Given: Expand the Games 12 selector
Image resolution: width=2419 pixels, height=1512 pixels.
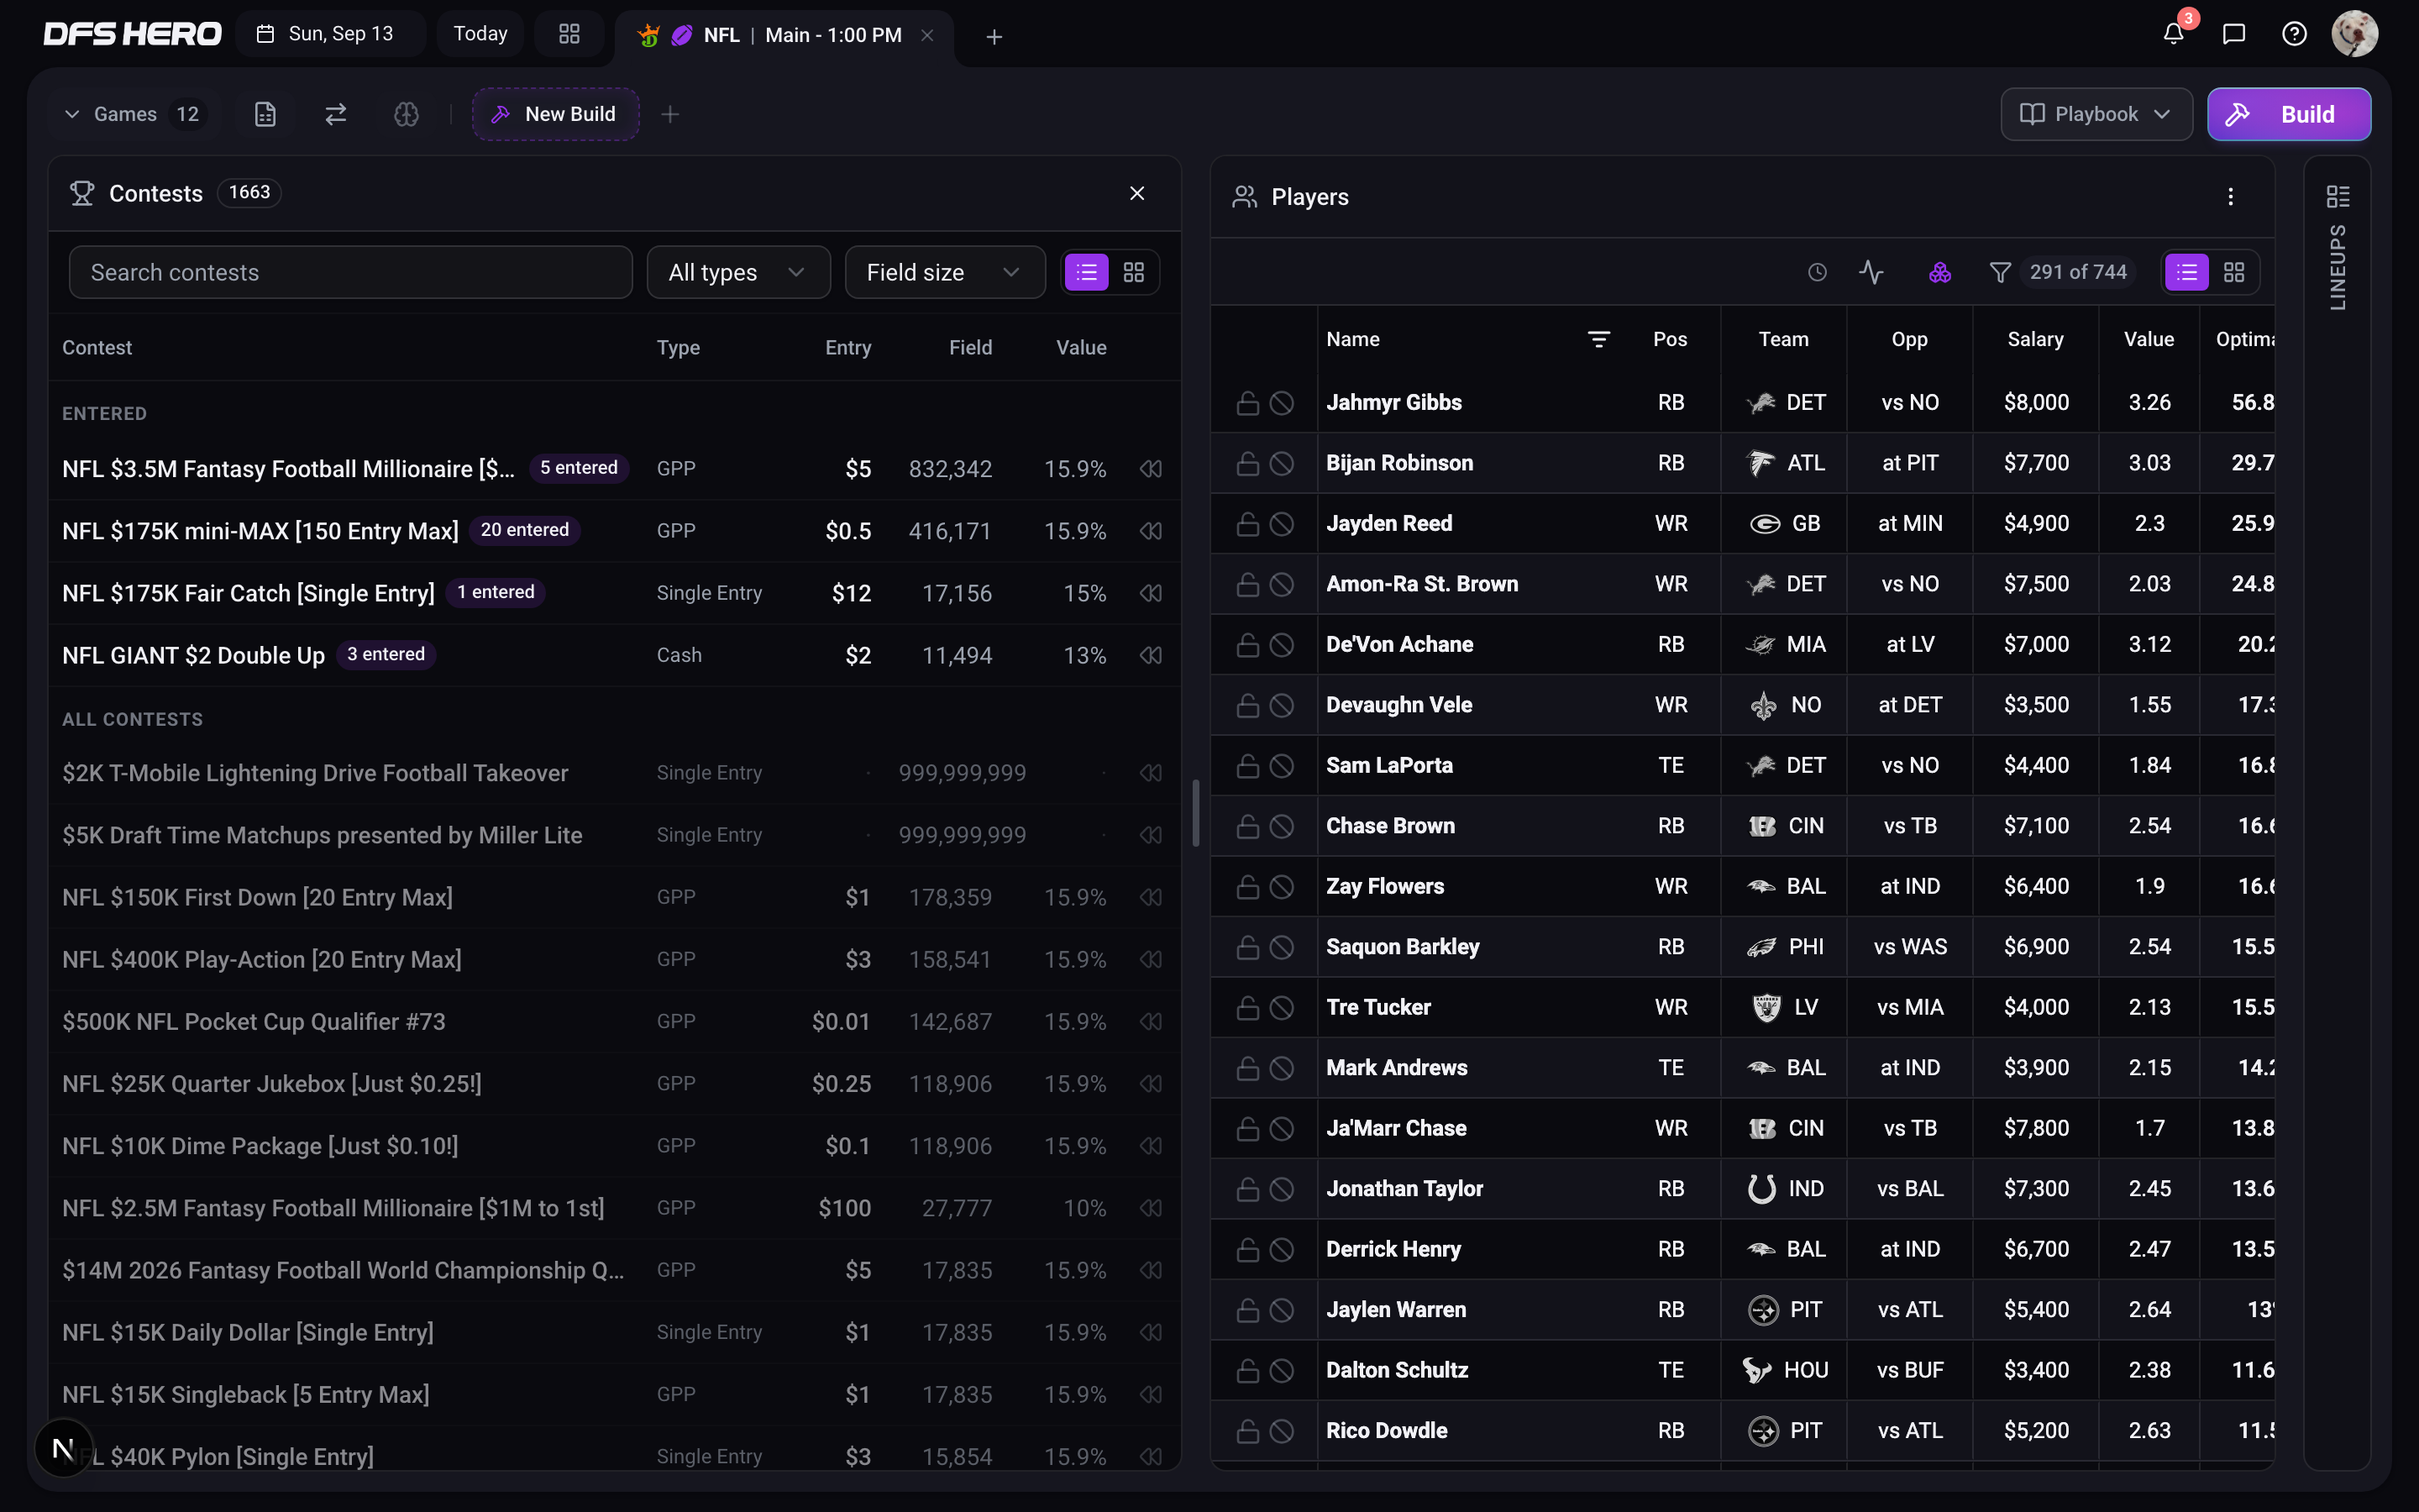Looking at the screenshot, I should coord(134,114).
